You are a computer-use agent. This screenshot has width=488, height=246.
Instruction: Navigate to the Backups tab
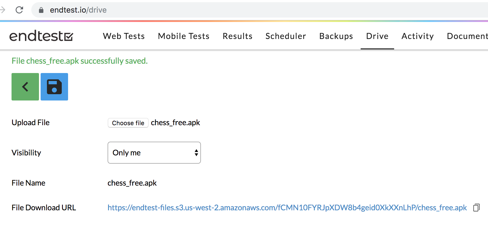(336, 36)
